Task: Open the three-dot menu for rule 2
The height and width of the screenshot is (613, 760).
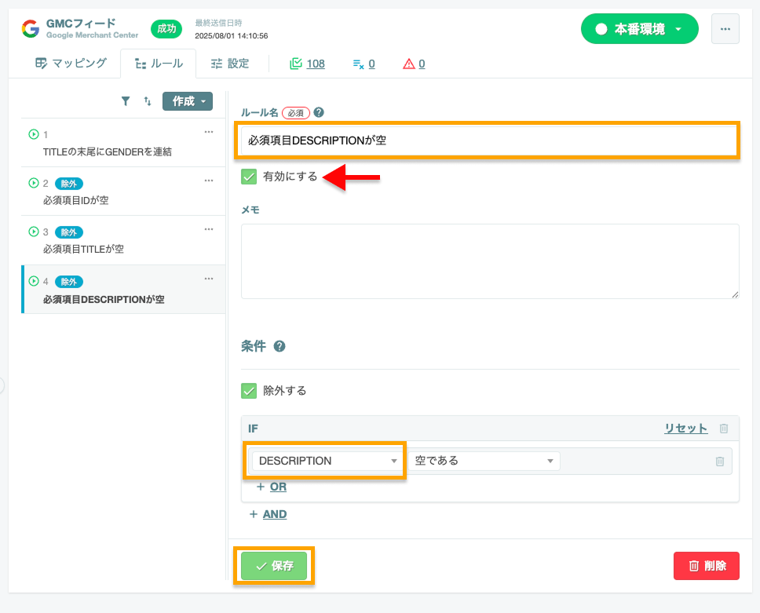Action: [209, 181]
